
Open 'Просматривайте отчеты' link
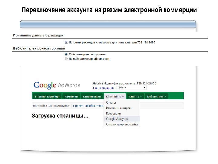pos(88,106)
